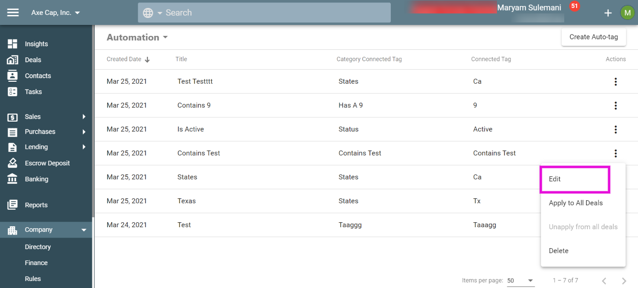638x288 pixels.
Task: Click the plus add icon in header
Action: click(x=608, y=13)
